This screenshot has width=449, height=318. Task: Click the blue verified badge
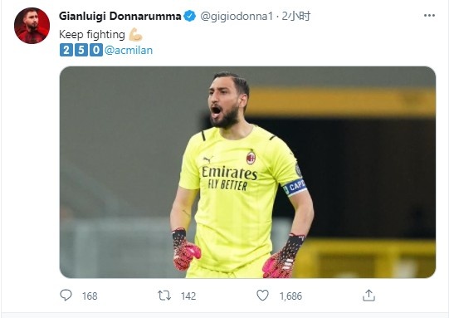click(x=189, y=16)
